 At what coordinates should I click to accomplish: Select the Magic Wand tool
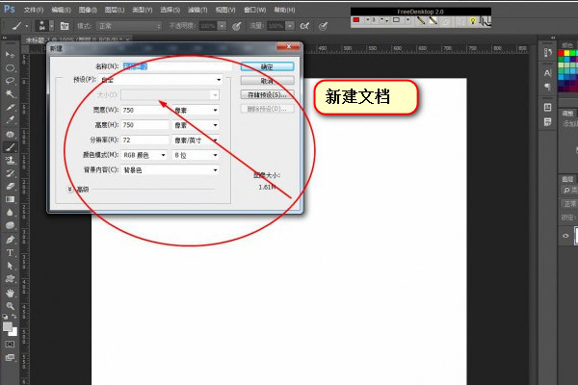click(x=10, y=94)
